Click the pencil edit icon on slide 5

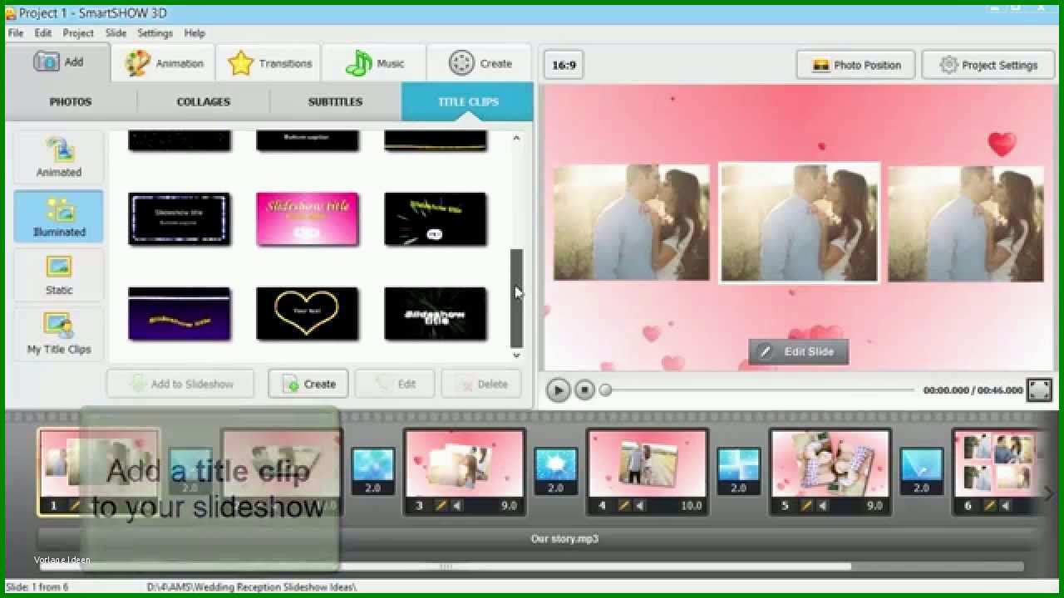807,505
